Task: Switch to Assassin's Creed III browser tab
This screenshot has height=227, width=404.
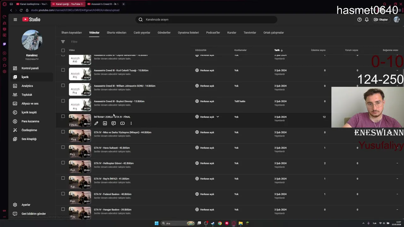Action: click(x=103, y=4)
